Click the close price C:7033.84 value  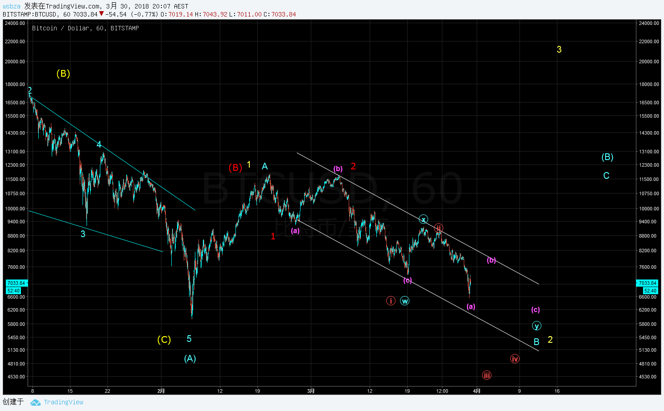(280, 14)
